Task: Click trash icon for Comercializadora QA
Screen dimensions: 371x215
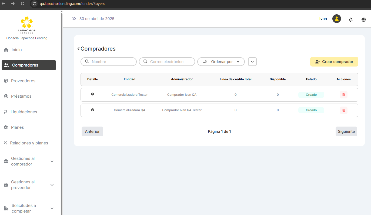Action: [343, 110]
